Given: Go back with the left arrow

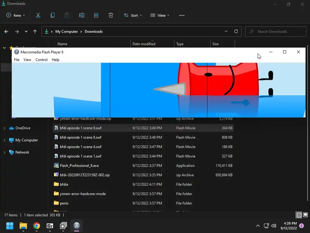Looking at the screenshot, I should tap(6, 32).
